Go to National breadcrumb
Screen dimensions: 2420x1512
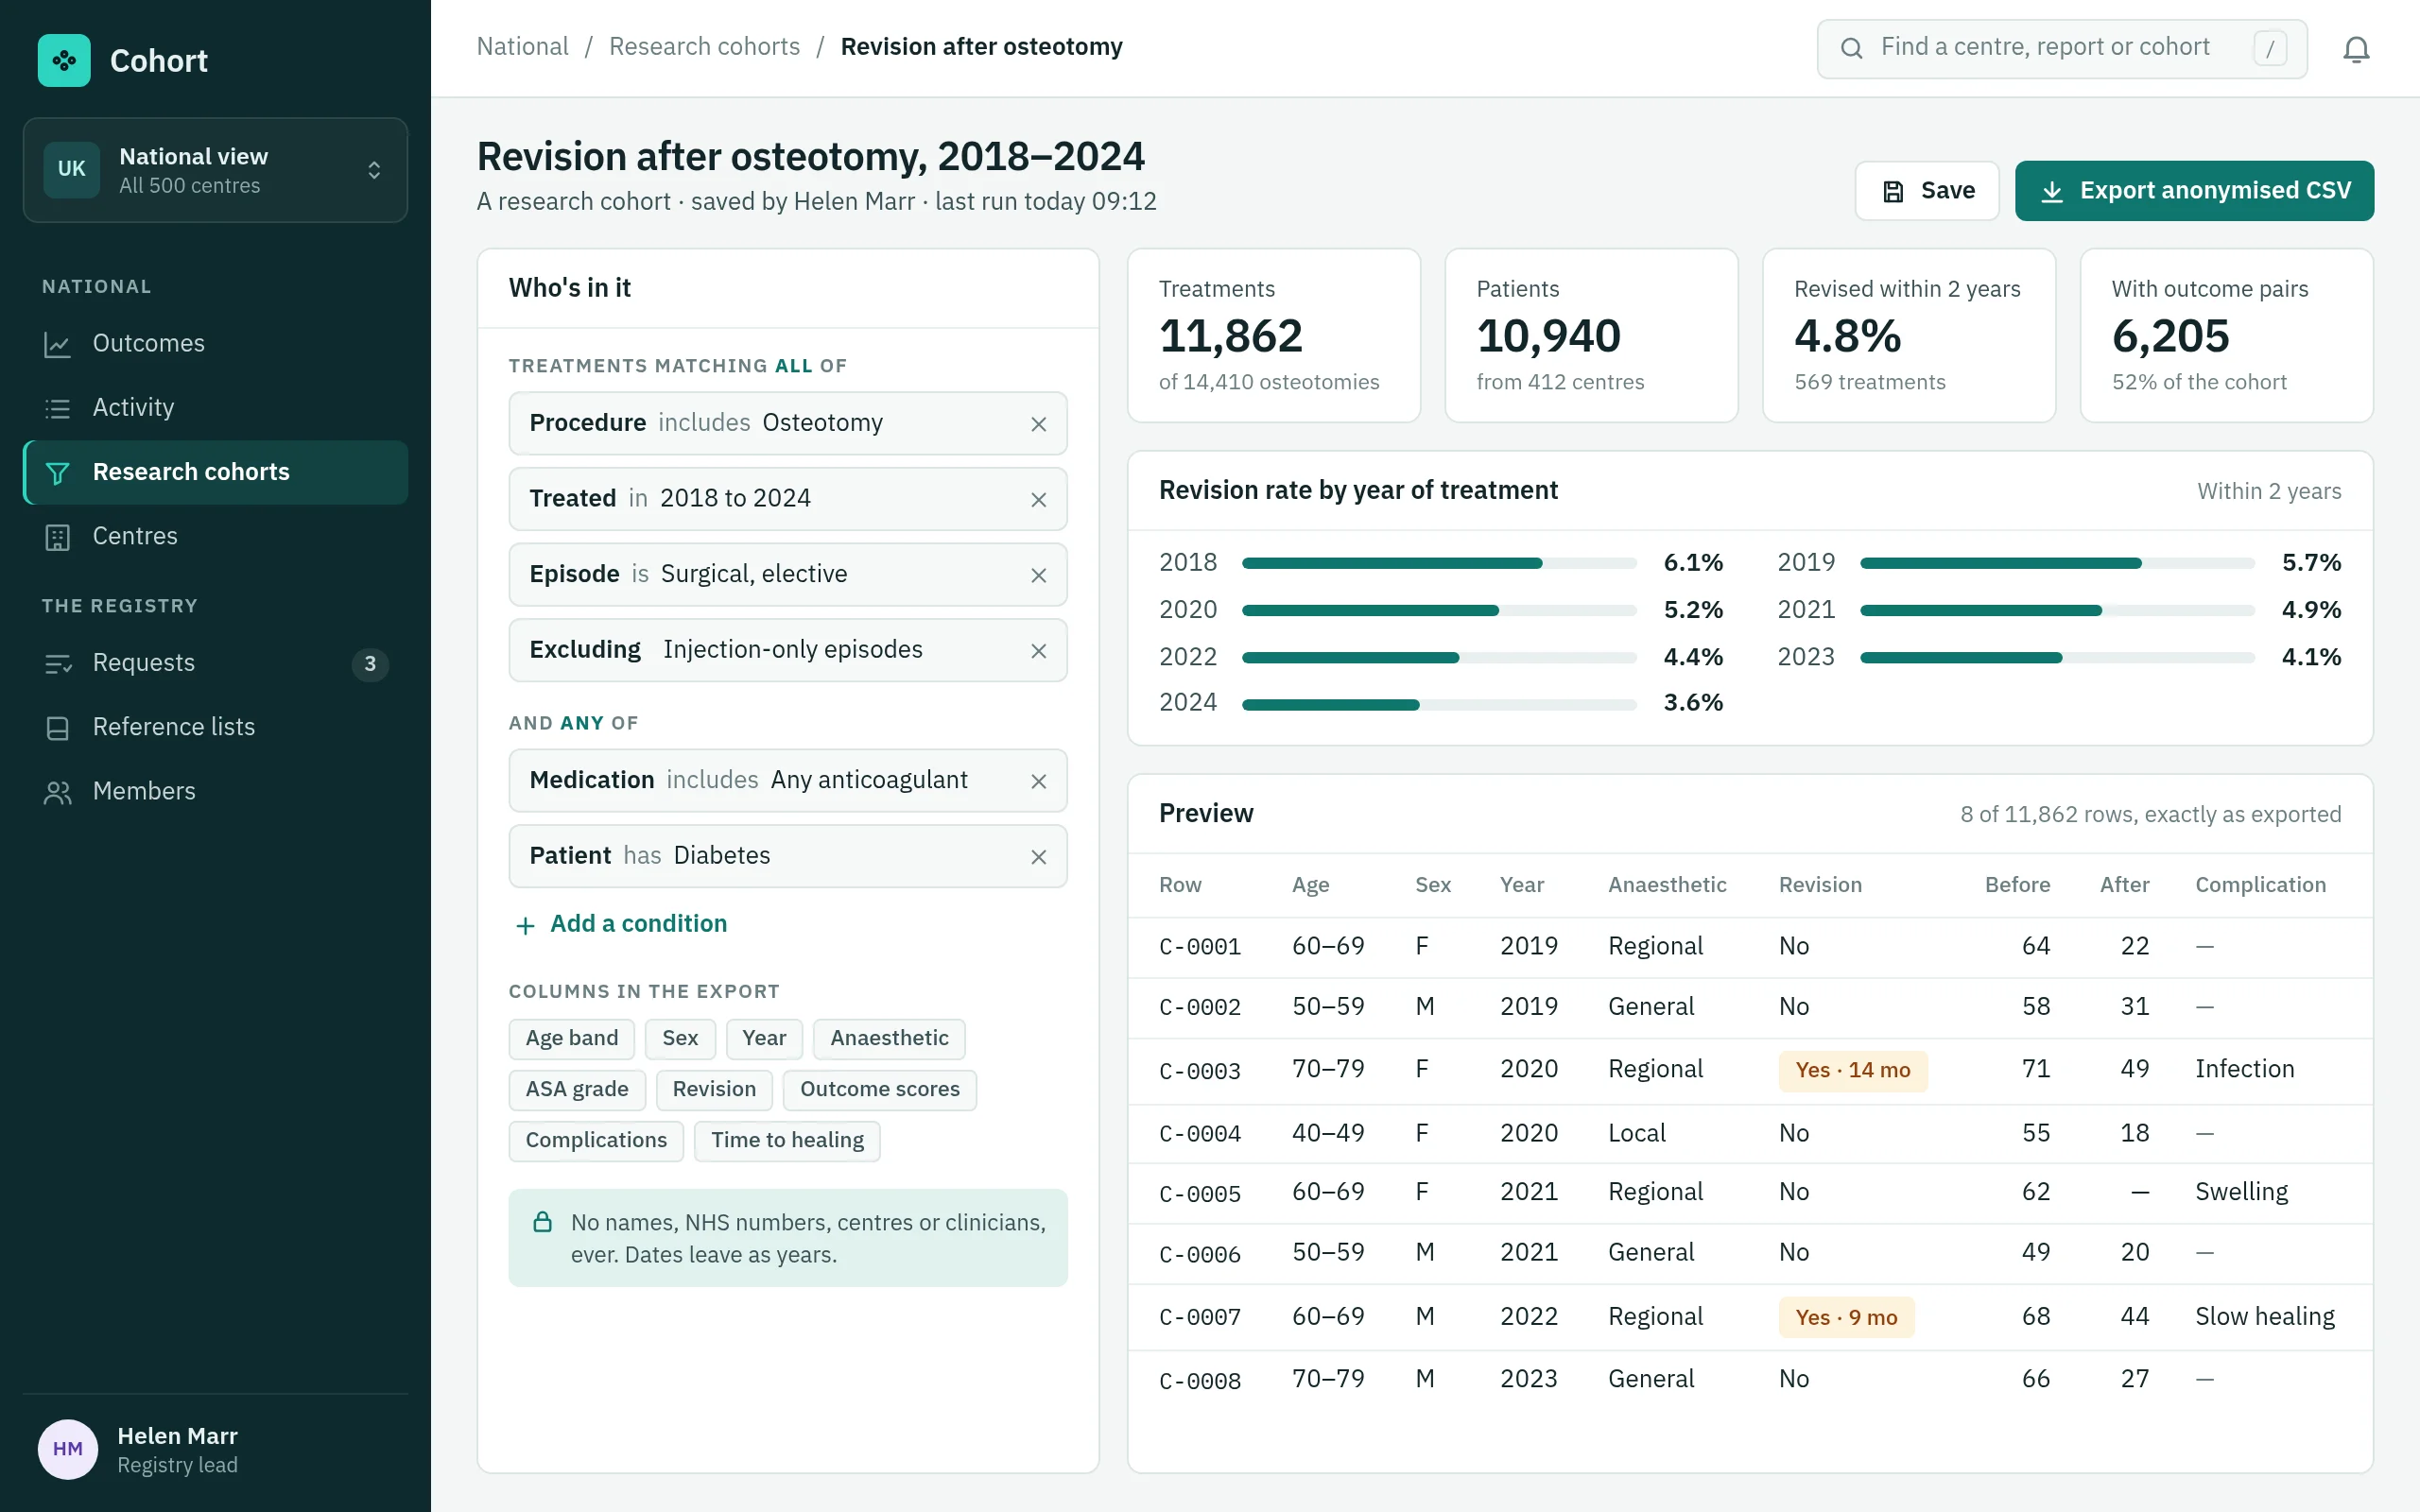(522, 47)
